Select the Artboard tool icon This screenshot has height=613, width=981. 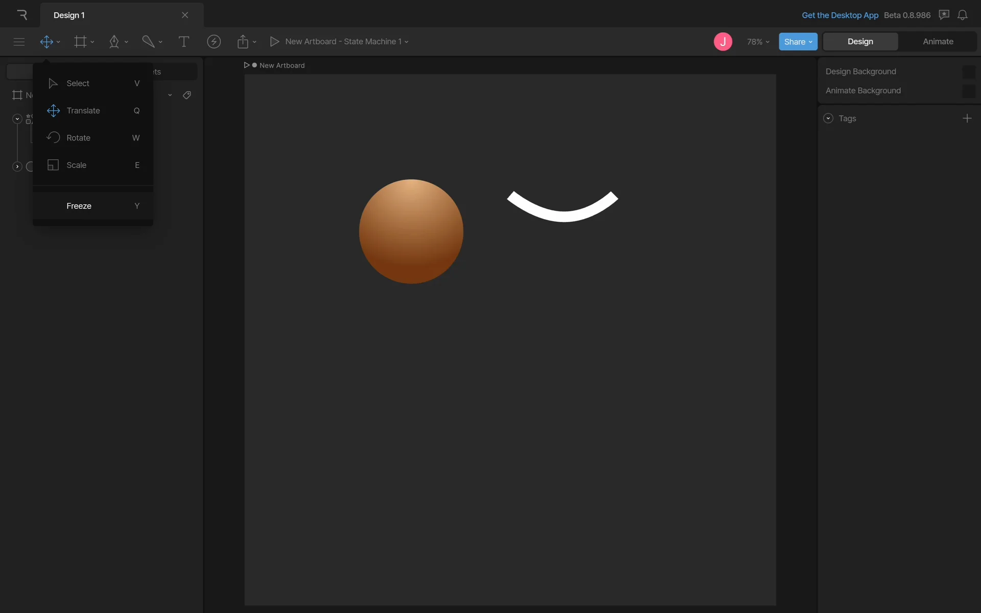click(80, 42)
